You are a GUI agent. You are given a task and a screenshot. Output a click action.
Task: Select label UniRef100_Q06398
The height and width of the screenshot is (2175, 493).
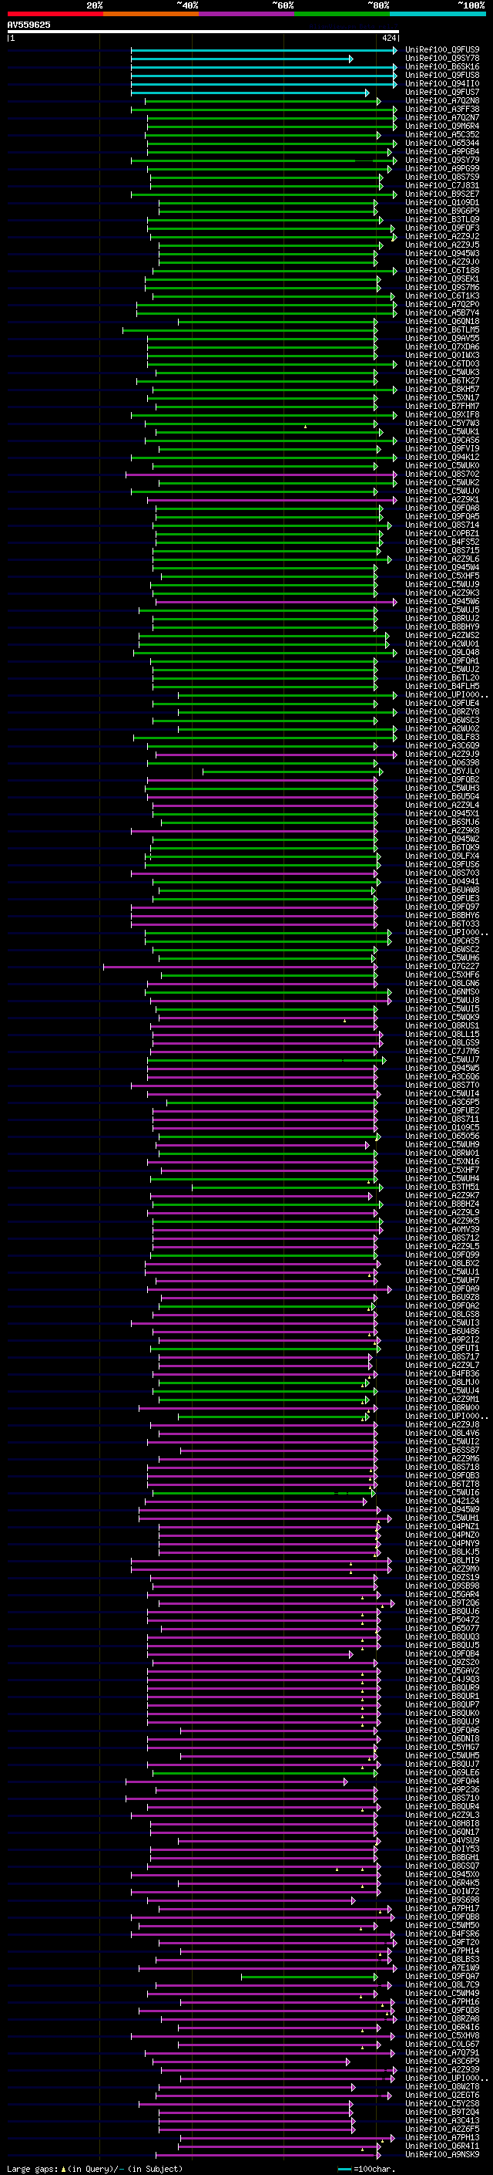442,762
